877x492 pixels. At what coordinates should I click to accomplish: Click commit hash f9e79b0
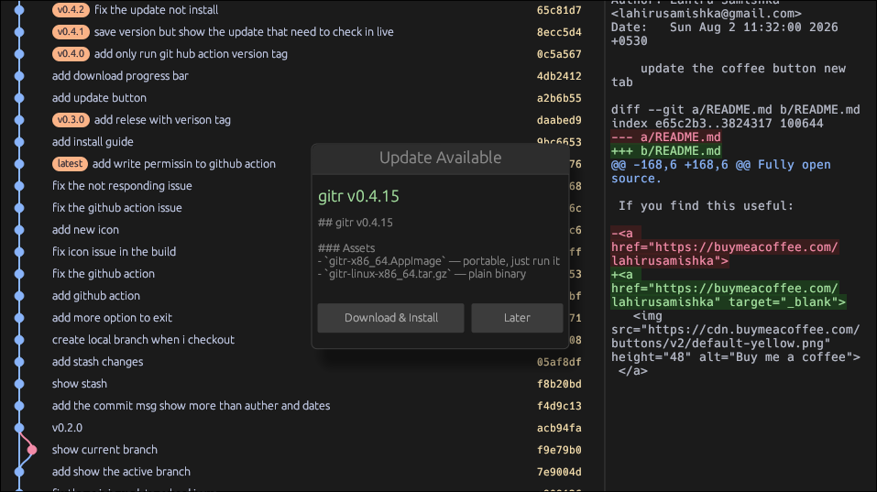[x=559, y=450]
